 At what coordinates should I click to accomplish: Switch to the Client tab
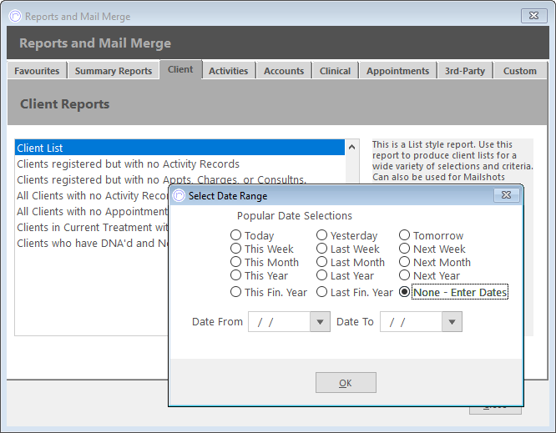pos(180,69)
